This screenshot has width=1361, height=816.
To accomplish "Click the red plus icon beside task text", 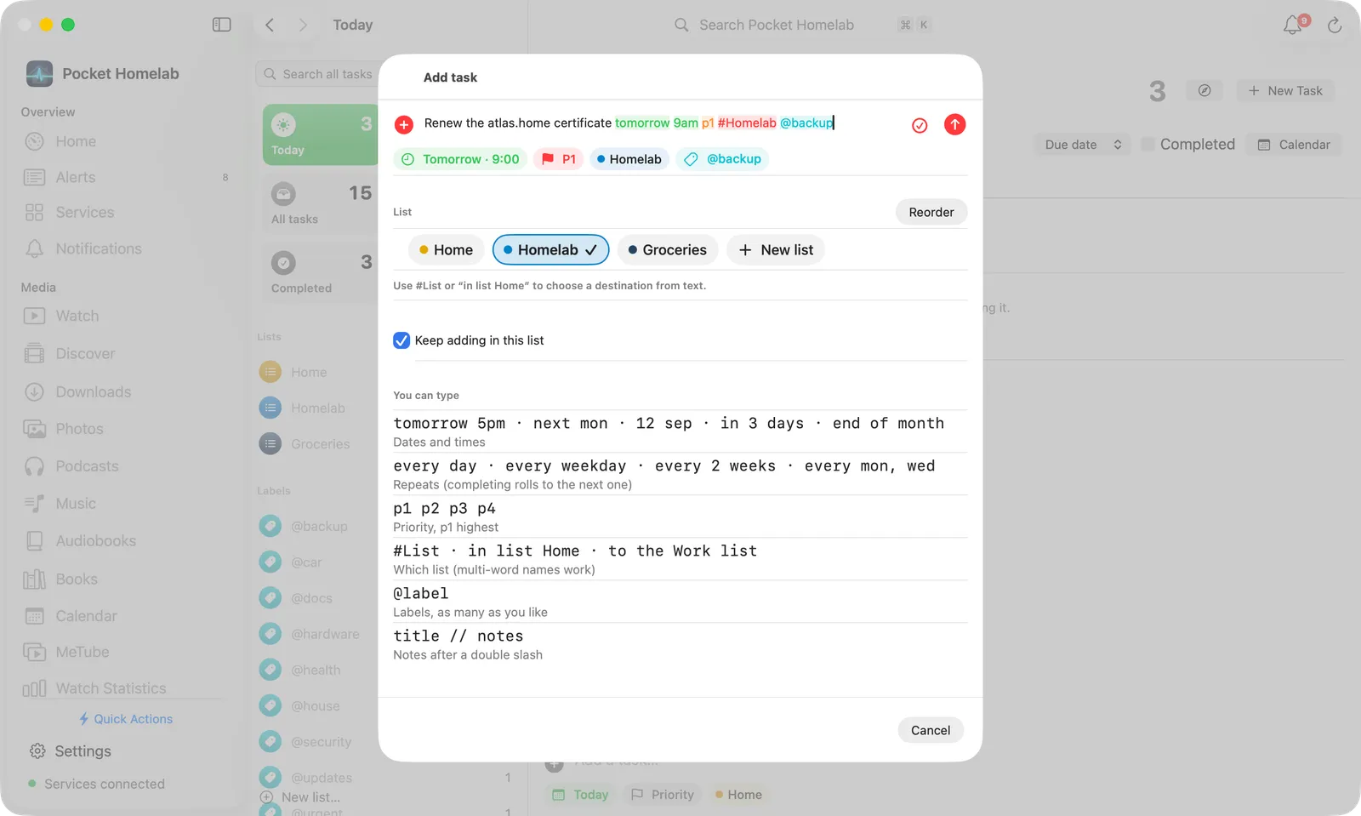I will click(x=404, y=125).
